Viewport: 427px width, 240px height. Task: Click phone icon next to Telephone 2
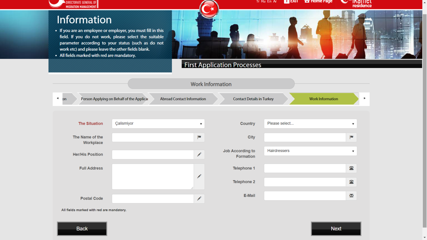coord(351,182)
